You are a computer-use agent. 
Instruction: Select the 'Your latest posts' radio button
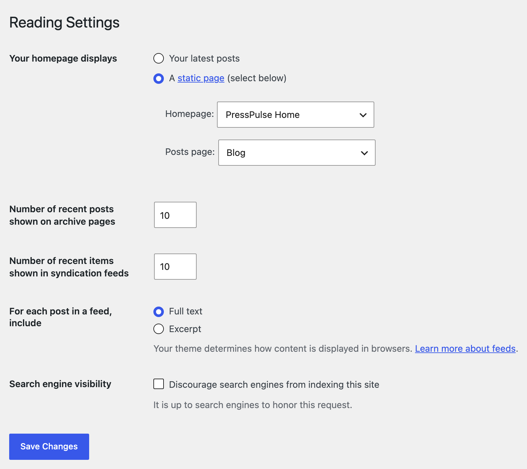point(159,59)
